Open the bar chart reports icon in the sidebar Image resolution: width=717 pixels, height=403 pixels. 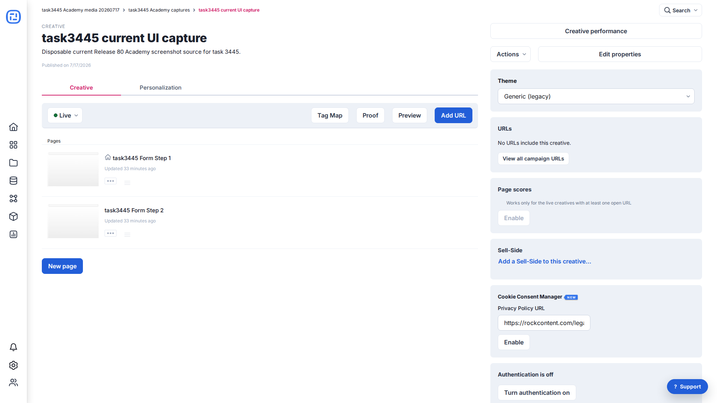[x=13, y=234]
